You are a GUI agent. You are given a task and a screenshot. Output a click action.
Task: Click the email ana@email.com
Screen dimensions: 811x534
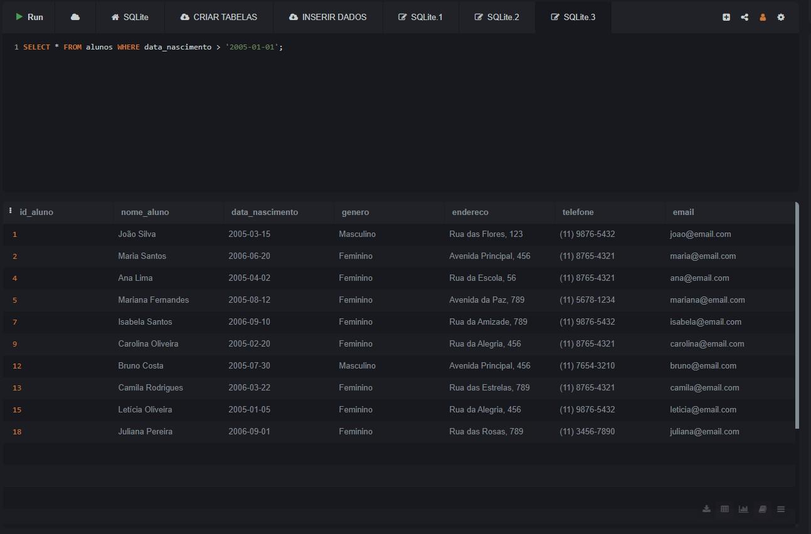click(x=699, y=278)
